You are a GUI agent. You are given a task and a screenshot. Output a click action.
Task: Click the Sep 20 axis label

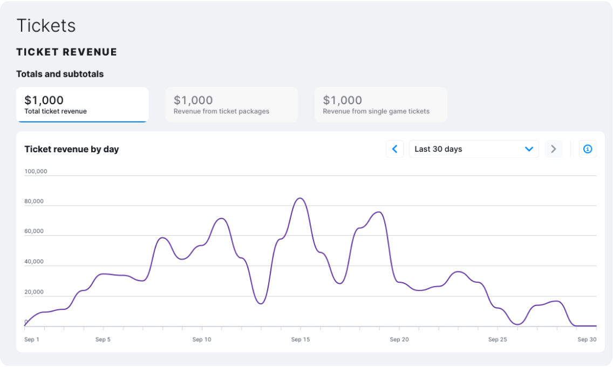click(x=399, y=339)
